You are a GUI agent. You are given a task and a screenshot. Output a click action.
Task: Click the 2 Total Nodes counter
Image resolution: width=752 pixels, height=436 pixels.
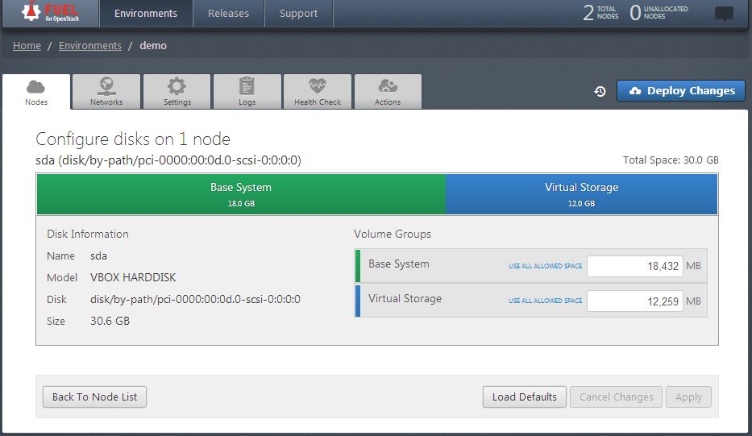[x=600, y=12]
